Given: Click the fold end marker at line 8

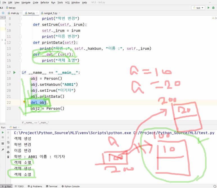Looking at the screenshot, I should [20, 19].
